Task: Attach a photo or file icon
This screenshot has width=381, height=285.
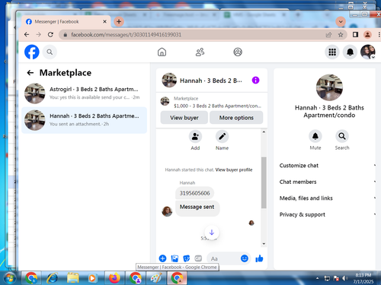Action: tap(174, 258)
